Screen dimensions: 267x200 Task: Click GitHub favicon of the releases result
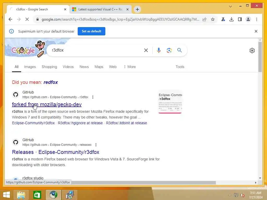[x=16, y=142]
